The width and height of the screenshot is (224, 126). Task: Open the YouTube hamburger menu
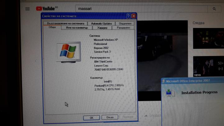coord(28,9)
